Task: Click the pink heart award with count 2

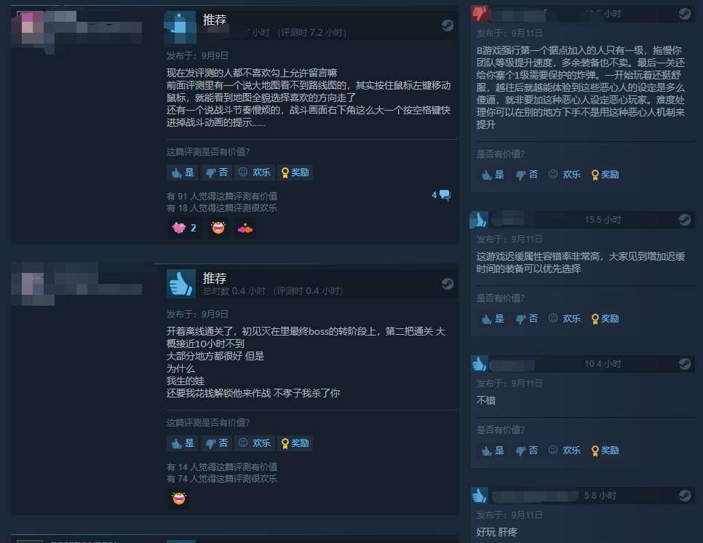Action: pyautogui.click(x=184, y=228)
